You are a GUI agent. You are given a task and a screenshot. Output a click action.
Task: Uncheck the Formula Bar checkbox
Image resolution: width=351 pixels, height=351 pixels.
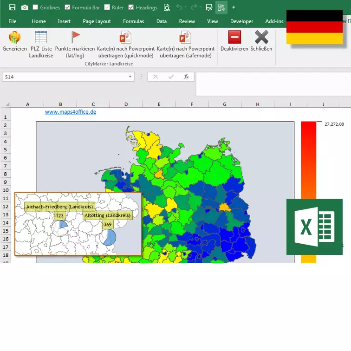click(68, 7)
